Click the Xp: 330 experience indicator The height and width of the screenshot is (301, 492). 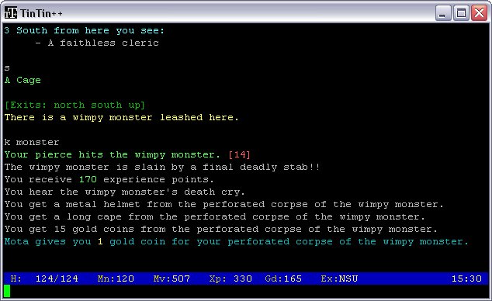click(x=230, y=279)
